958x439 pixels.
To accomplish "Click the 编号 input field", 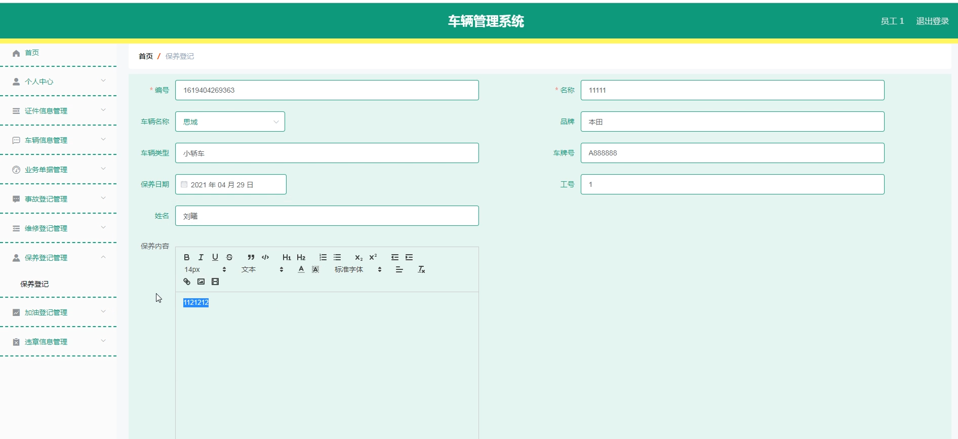I will 327,90.
